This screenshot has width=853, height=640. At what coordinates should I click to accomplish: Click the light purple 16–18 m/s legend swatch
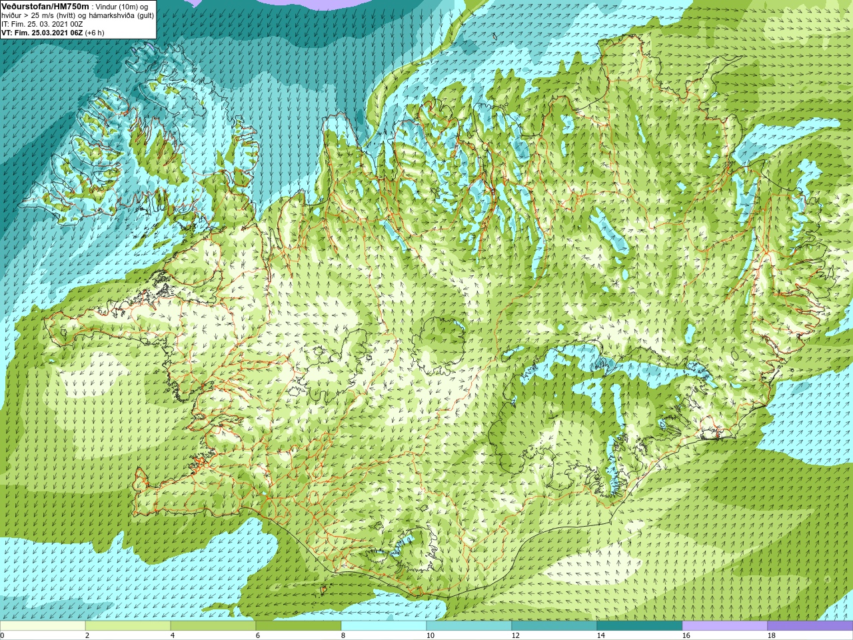pos(725,626)
